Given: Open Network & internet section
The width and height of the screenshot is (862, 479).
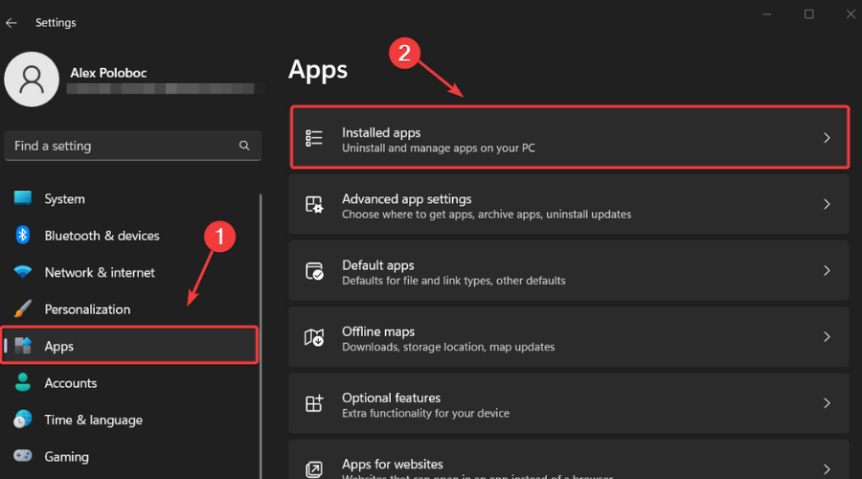Looking at the screenshot, I should tap(129, 272).
